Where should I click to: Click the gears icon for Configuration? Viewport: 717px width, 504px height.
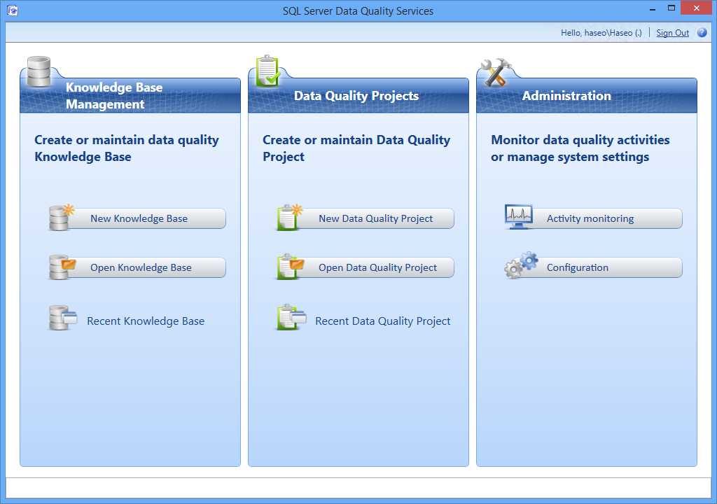click(521, 265)
